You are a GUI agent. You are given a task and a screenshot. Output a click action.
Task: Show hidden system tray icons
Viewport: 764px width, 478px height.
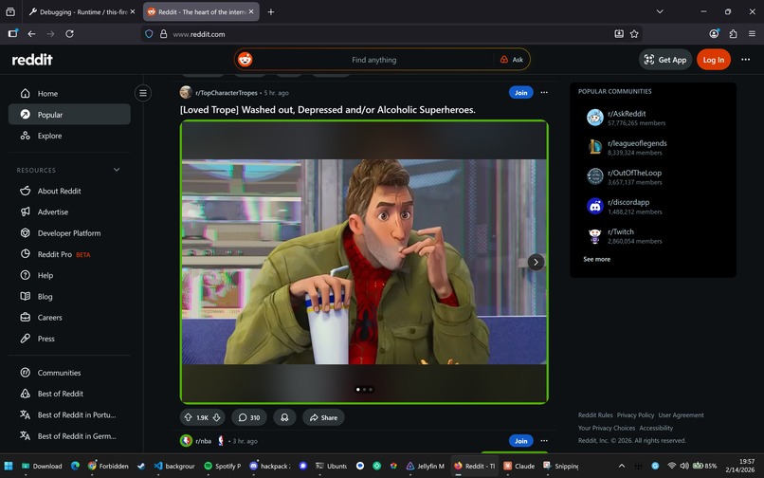621,466
